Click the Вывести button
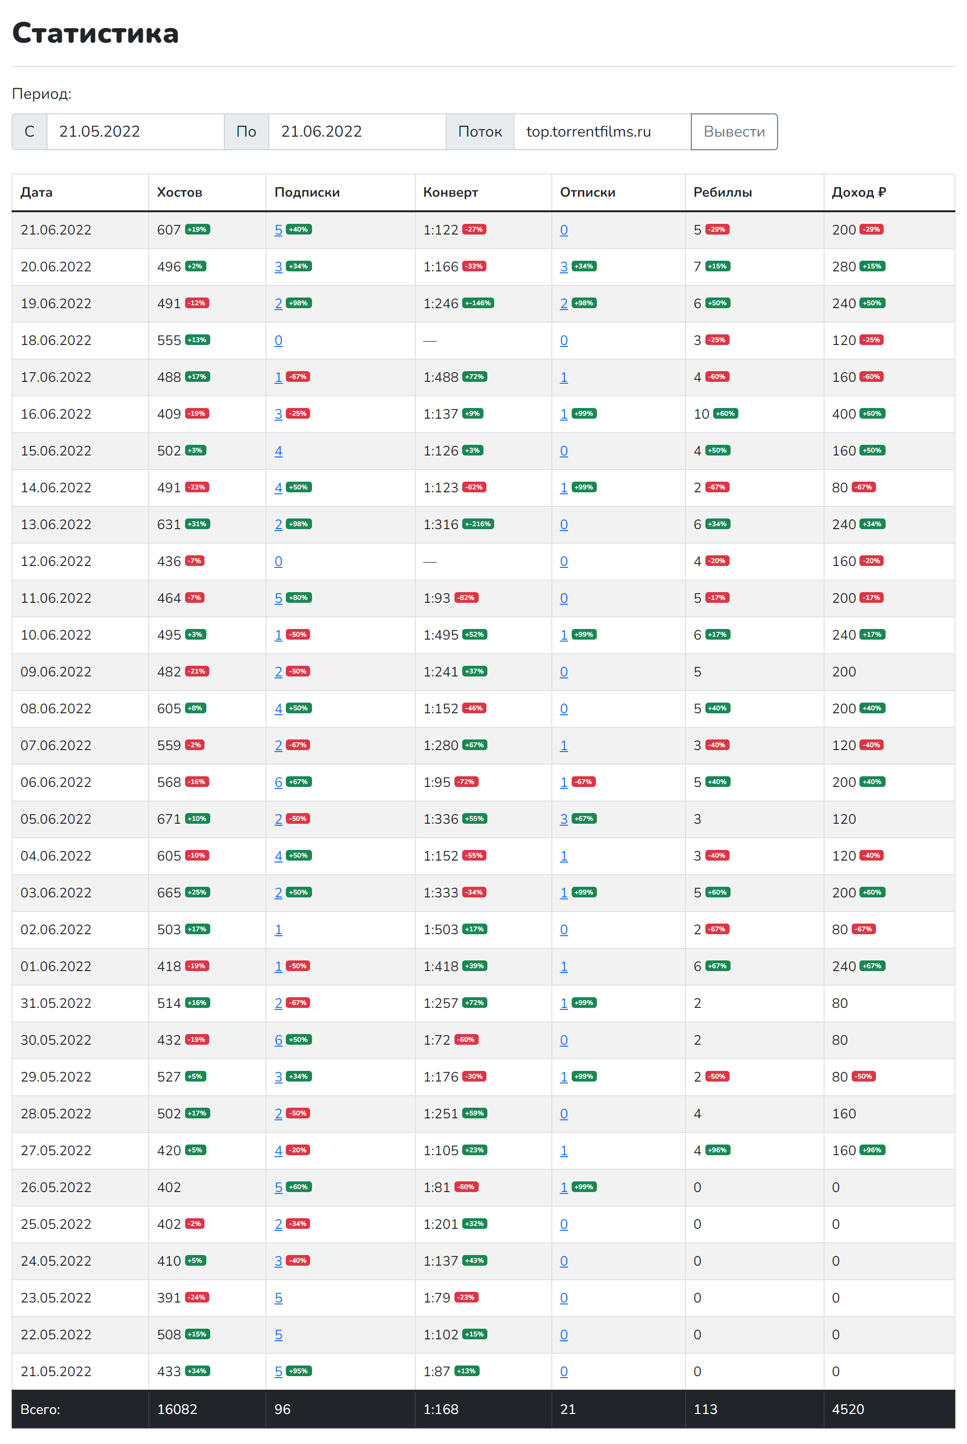Screen dimensions: 967x1444 (733, 131)
